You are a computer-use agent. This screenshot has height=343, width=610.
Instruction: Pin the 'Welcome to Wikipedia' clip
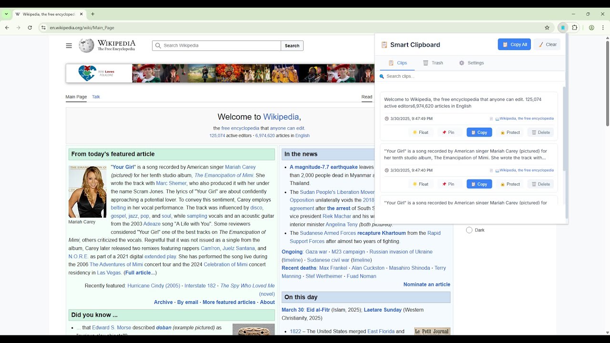pos(448,132)
